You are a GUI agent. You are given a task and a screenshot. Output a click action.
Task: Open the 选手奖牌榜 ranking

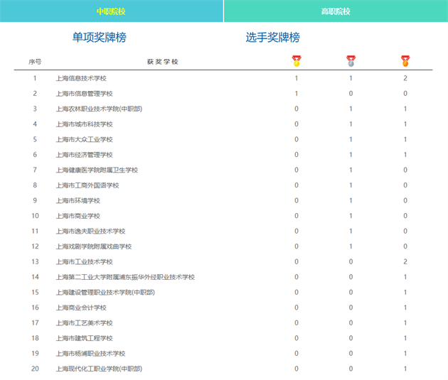[272, 38]
